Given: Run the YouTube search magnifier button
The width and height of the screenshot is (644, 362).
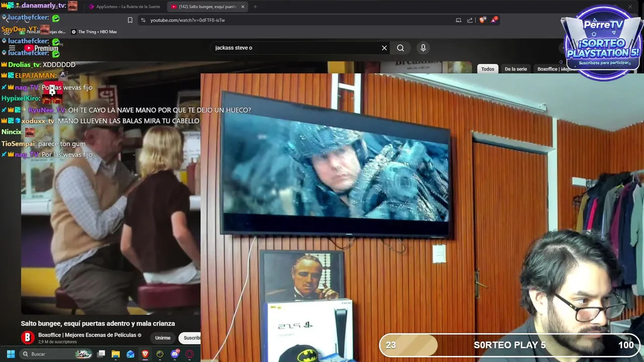Looking at the screenshot, I should click(400, 48).
